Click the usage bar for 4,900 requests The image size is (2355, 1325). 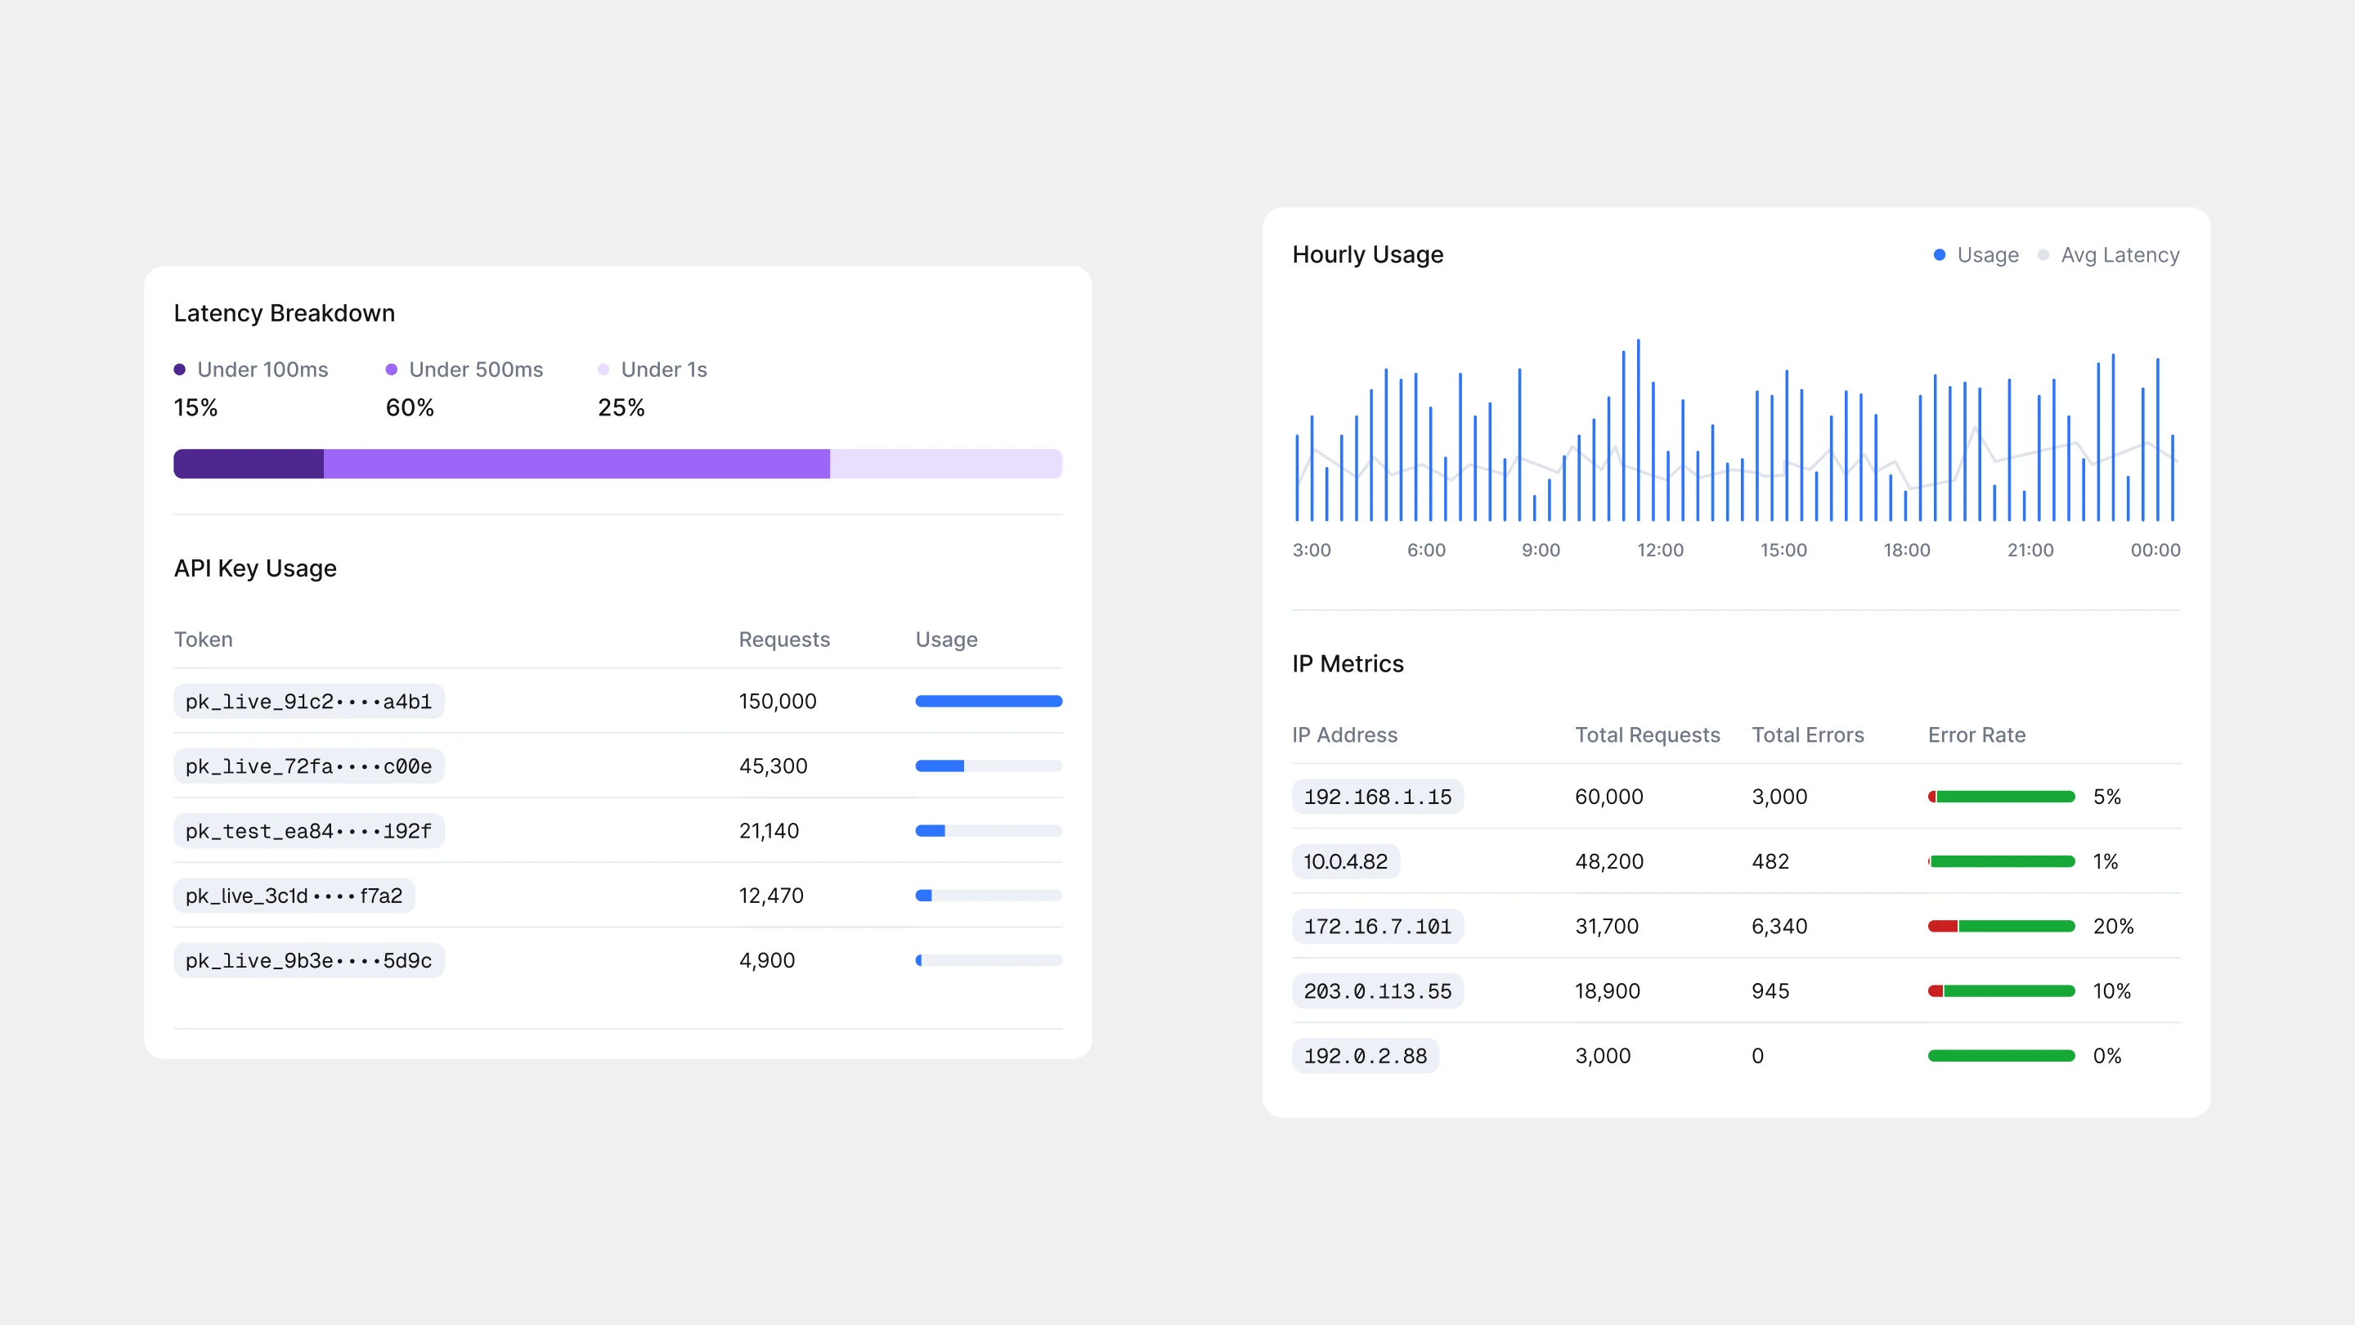point(989,961)
